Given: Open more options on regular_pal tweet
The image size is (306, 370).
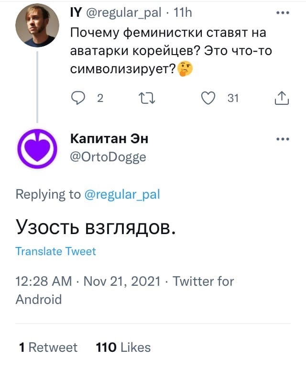Looking at the screenshot, I should click(283, 13).
